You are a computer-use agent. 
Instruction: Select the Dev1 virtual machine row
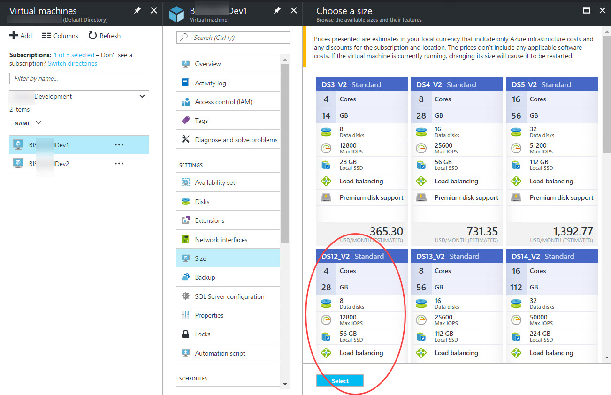click(x=79, y=145)
